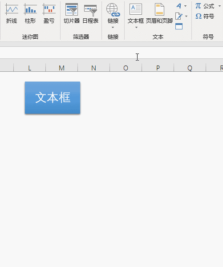223x267 pixels.
Task: Open 页眉和页脚 header and footer
Action: click(x=159, y=14)
